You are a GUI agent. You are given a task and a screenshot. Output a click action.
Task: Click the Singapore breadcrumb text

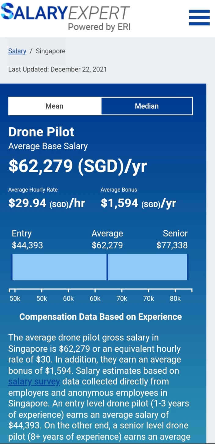[50, 51]
